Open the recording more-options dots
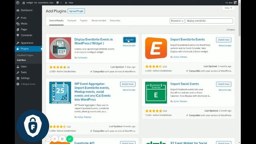Image resolution: width=256 pixels, height=144 pixels. pos(48,139)
